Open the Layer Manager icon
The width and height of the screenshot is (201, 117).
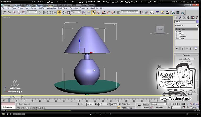(x=152, y=13)
